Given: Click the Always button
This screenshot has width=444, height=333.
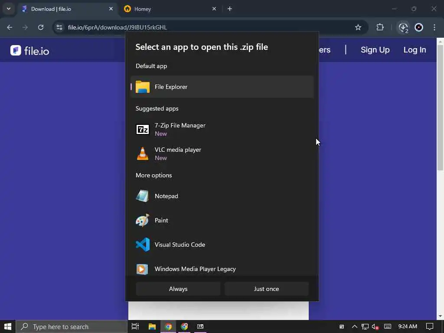Looking at the screenshot, I should (178, 289).
